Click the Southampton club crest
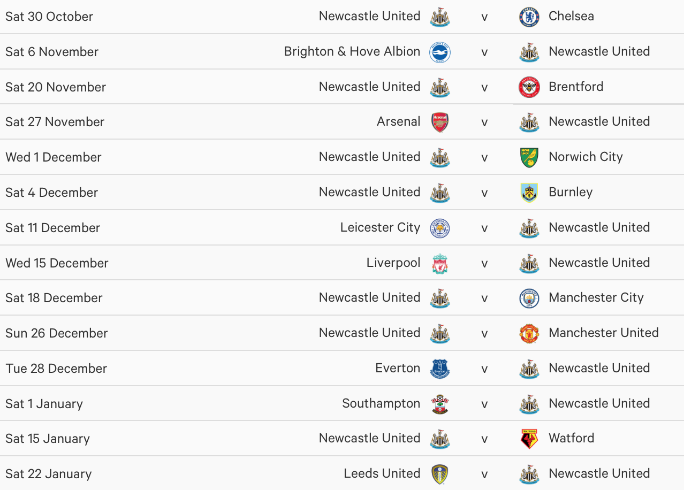Screen dimensions: 684x490 pyautogui.click(x=440, y=404)
